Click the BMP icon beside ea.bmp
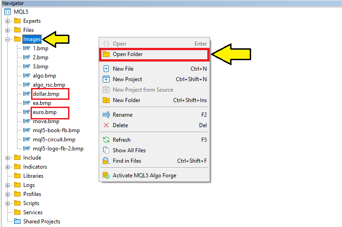Screen dimensions: 342x227 click(x=26, y=103)
